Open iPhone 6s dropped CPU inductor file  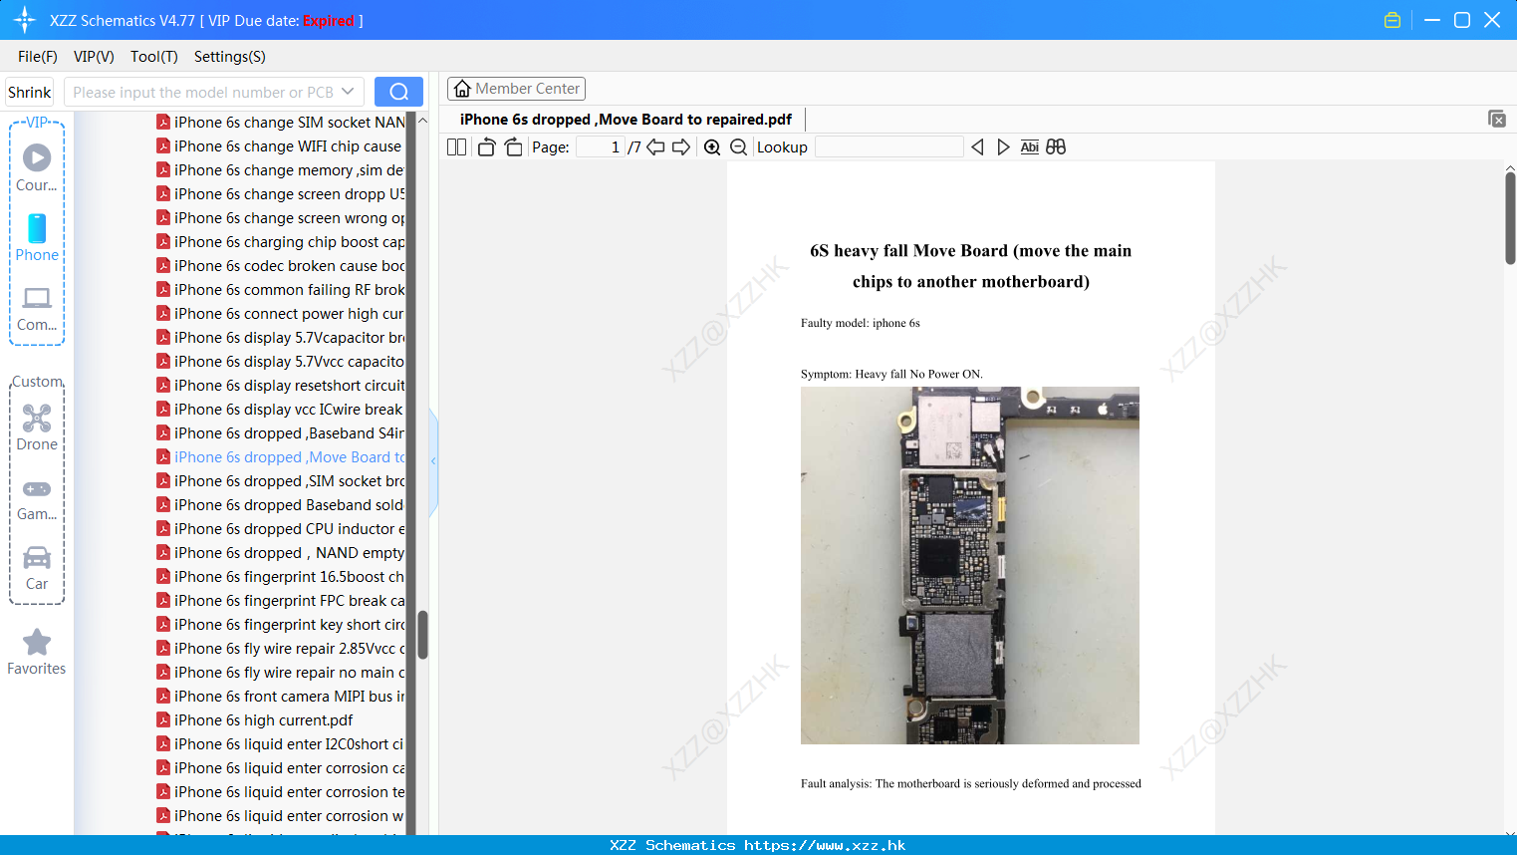coord(280,529)
